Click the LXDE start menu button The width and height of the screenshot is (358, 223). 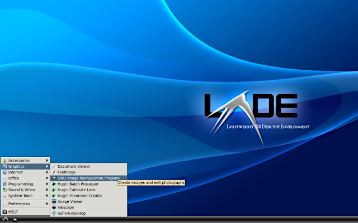(5, 220)
